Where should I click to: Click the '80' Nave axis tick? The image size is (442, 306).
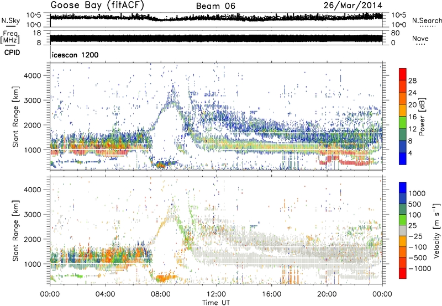(395, 33)
